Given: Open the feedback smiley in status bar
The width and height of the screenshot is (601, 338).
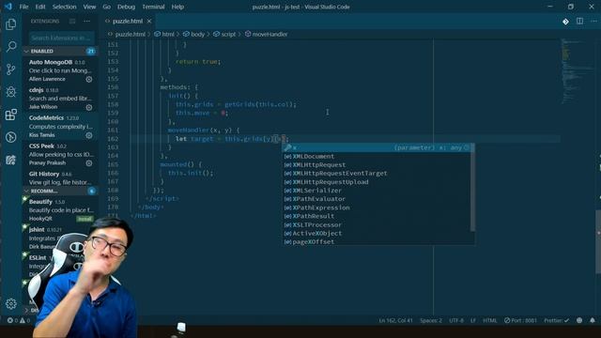Looking at the screenshot, I should point(579,320).
